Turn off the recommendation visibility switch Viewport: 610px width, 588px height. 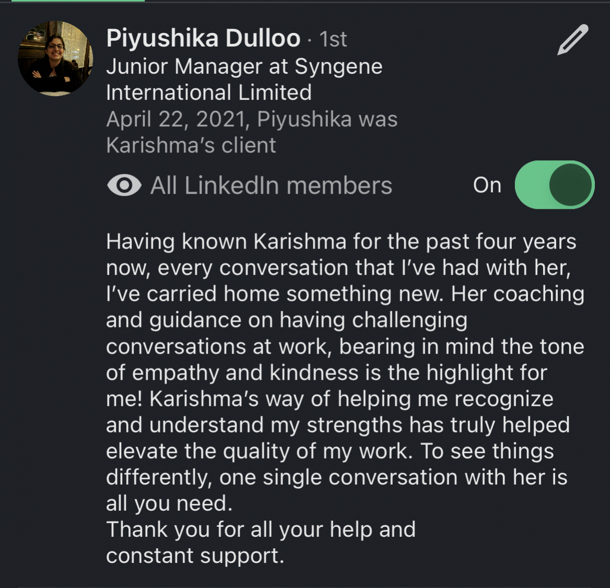point(554,185)
